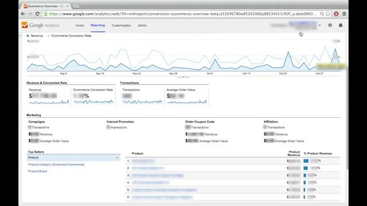
Task: Click the Transactions sparkline card
Action: point(142,97)
